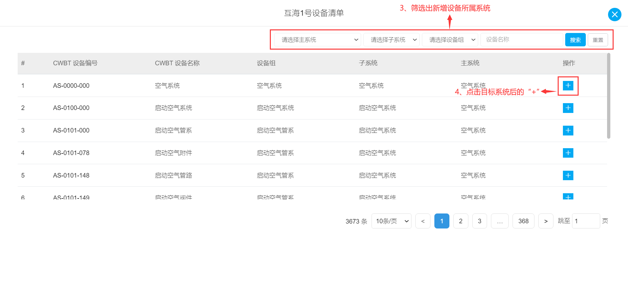The width and height of the screenshot is (628, 283).
Task: Open the 请选择设备组 dropdown
Action: pos(450,40)
